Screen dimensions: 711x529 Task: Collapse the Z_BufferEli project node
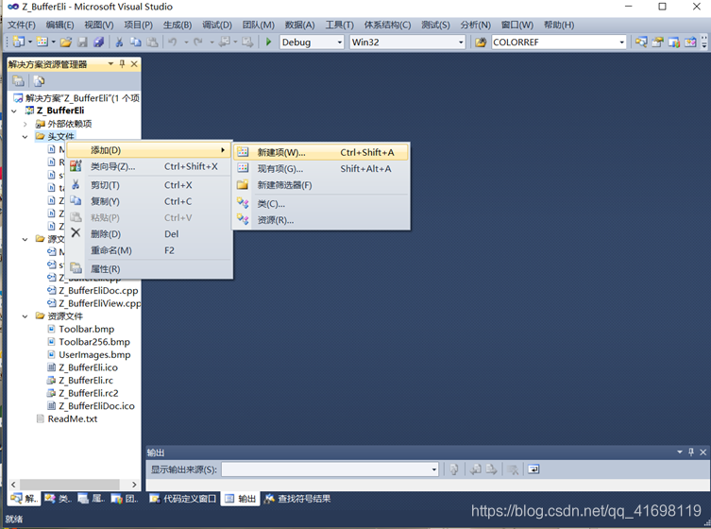(x=14, y=111)
